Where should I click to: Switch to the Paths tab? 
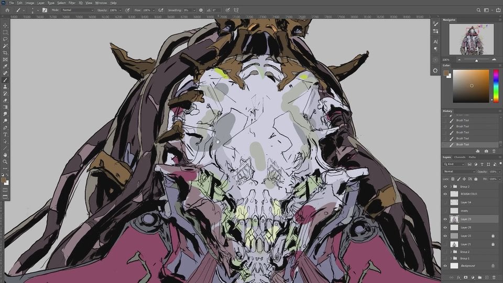click(x=472, y=157)
